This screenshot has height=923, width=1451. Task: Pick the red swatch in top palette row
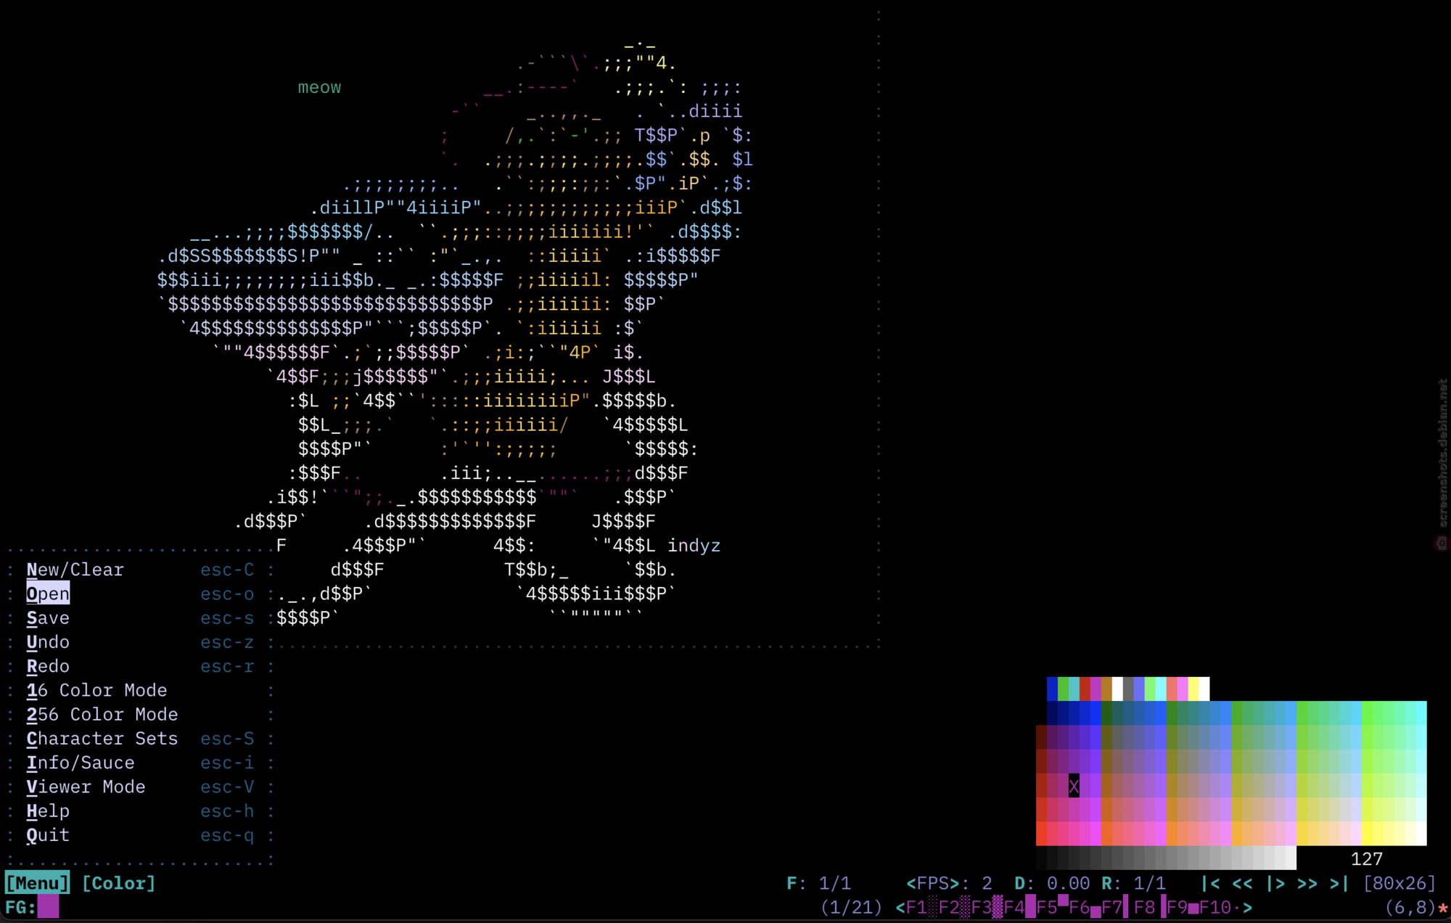click(1085, 689)
